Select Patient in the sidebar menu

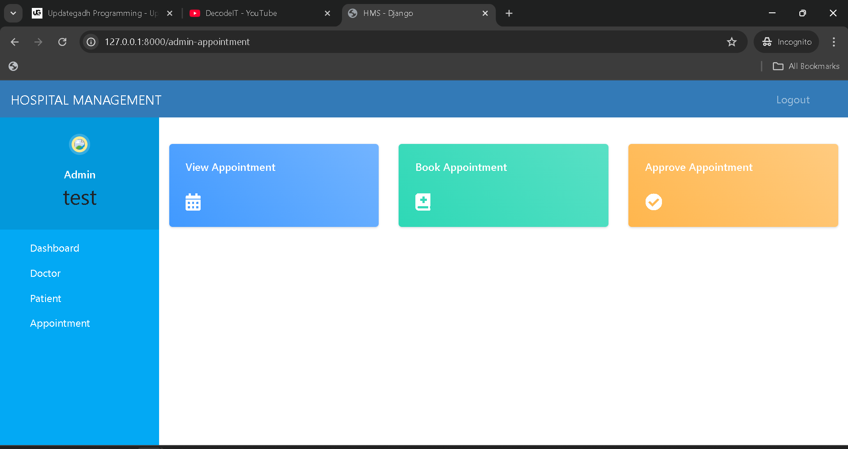pyautogui.click(x=46, y=298)
